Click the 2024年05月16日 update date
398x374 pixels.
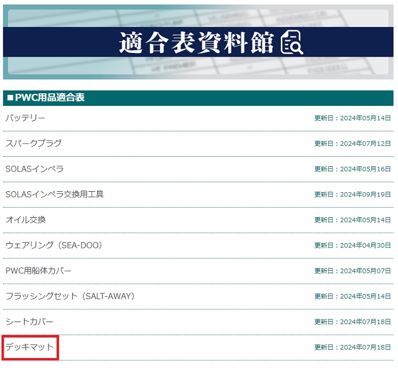[352, 169]
